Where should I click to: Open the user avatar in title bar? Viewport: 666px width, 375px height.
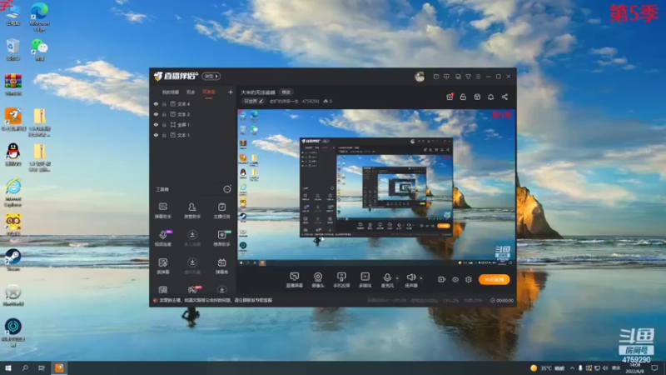[x=420, y=77]
